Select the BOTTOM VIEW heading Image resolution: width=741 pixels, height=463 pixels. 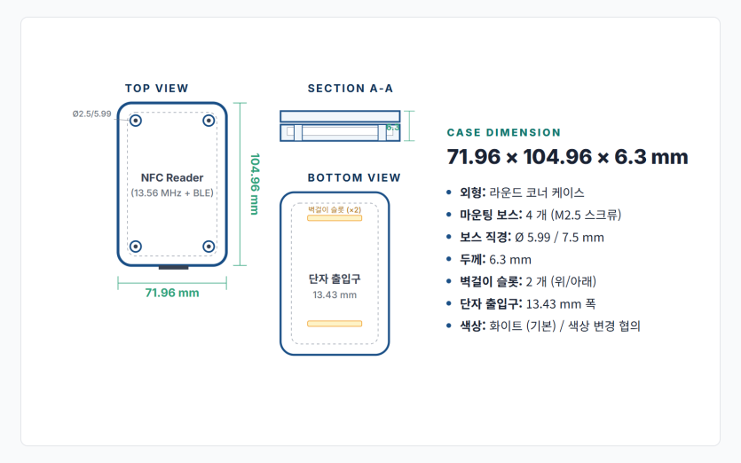(354, 177)
